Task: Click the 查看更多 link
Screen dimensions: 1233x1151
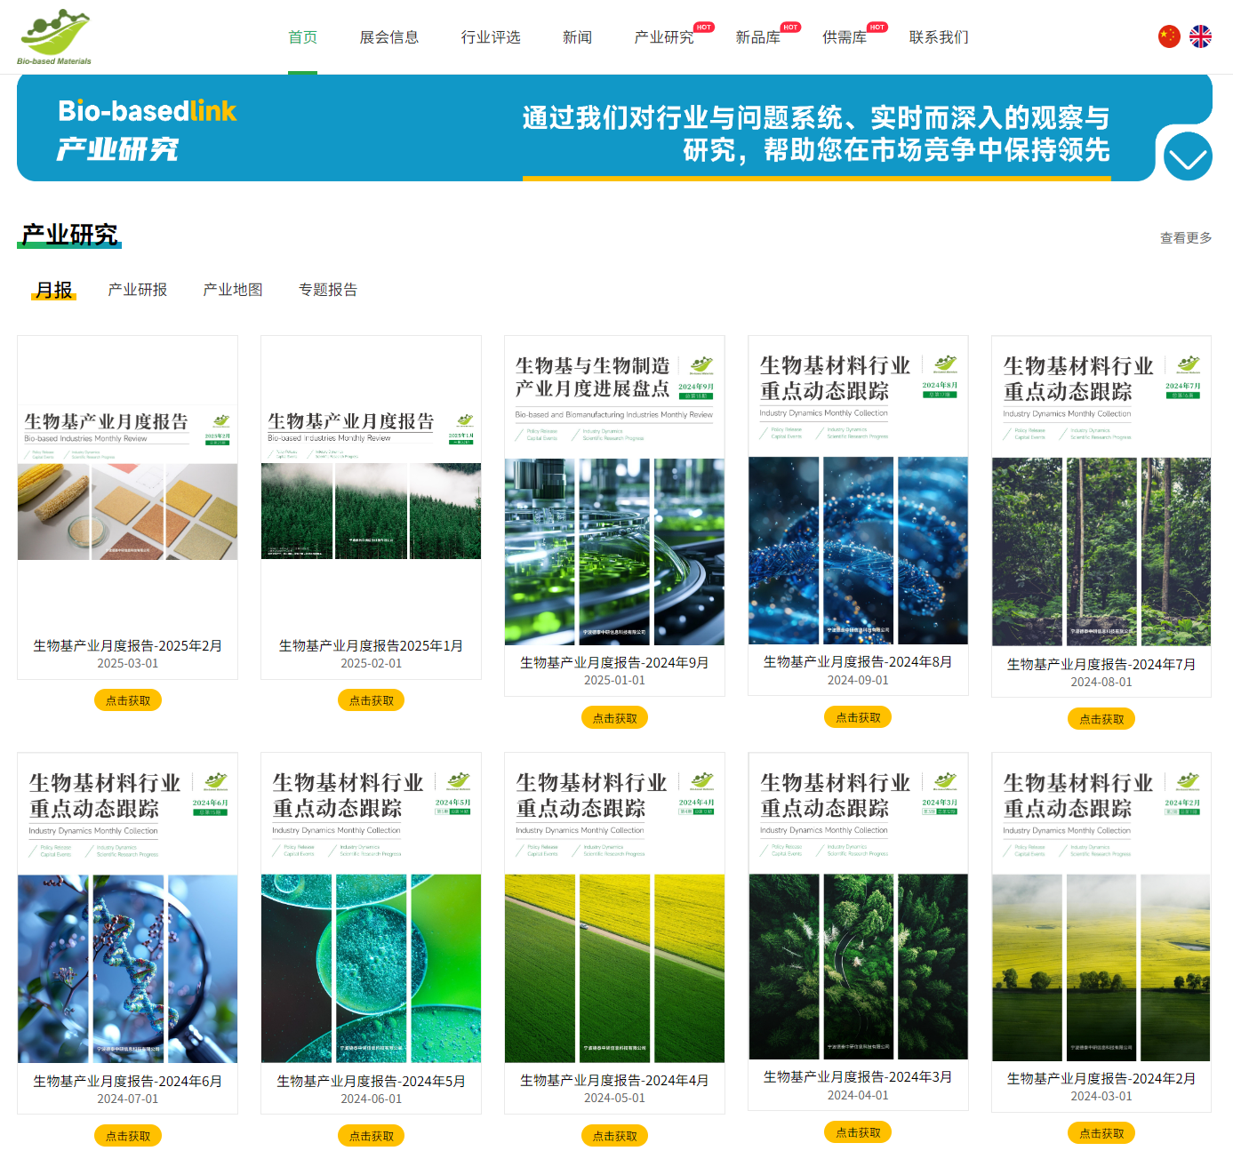Action: pyautogui.click(x=1185, y=238)
